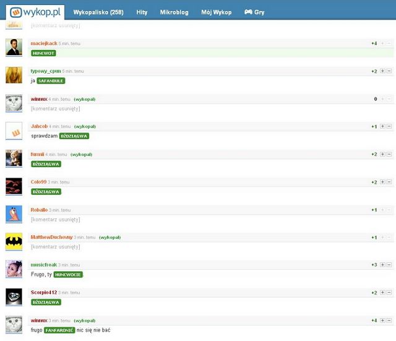Open maciejkack's profile link
Viewport: 396px width, 341px height.
pyautogui.click(x=44, y=43)
